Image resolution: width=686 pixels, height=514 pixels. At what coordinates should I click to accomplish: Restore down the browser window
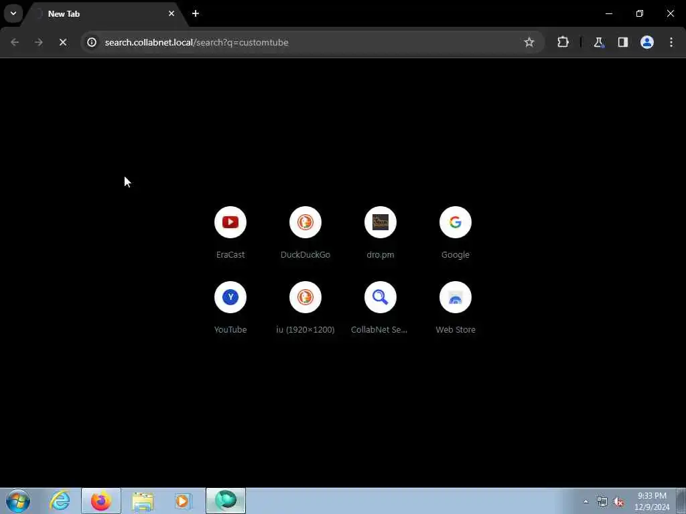(x=640, y=13)
